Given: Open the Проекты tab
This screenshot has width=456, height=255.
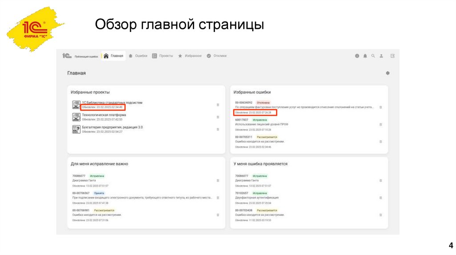Looking at the screenshot, I should click(x=163, y=56).
